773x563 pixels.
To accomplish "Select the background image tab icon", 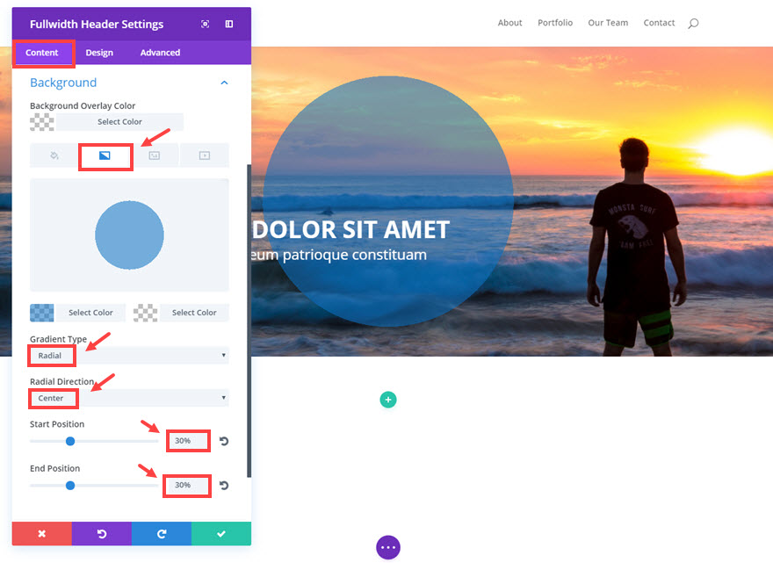I will pyautogui.click(x=155, y=155).
